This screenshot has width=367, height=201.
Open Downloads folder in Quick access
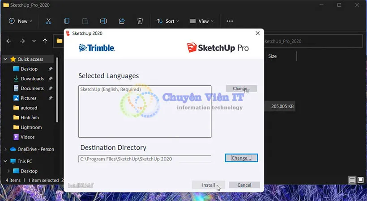(32, 79)
